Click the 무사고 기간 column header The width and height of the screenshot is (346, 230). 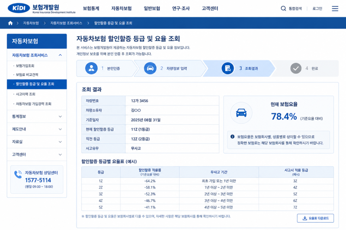[219, 172]
